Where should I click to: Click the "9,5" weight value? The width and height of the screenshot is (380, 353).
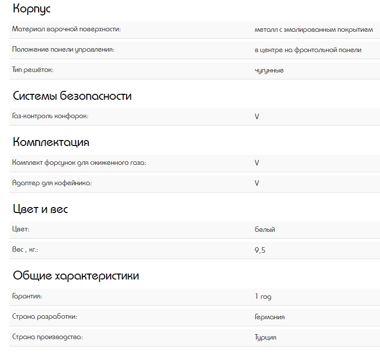click(x=260, y=250)
